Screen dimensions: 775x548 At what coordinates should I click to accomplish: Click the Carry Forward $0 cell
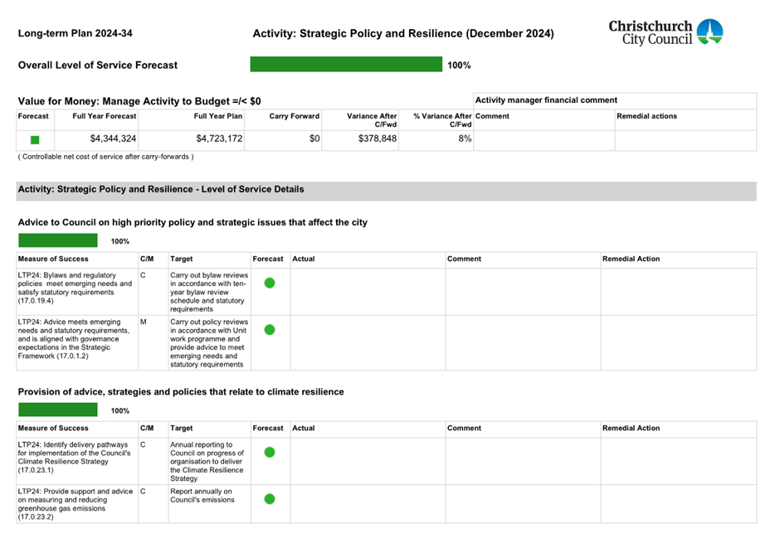tap(314, 139)
